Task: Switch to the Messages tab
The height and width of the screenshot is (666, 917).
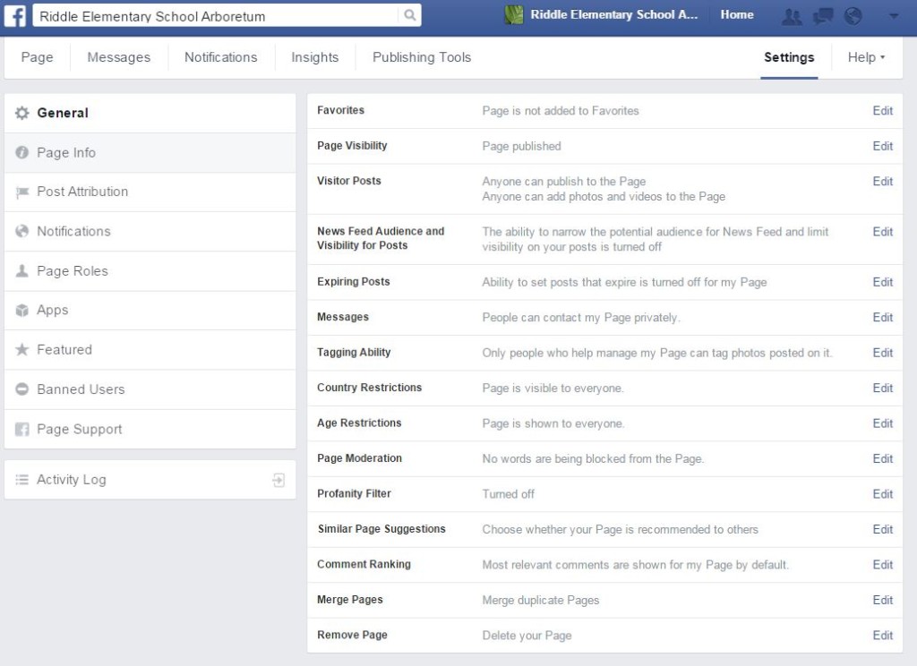Action: (119, 57)
